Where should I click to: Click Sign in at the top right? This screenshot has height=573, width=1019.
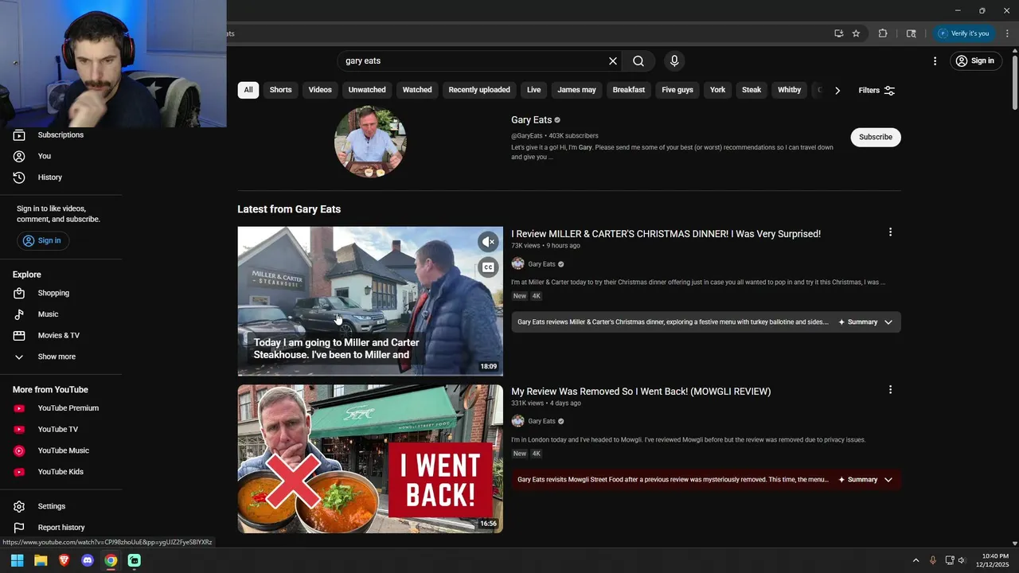tap(975, 61)
